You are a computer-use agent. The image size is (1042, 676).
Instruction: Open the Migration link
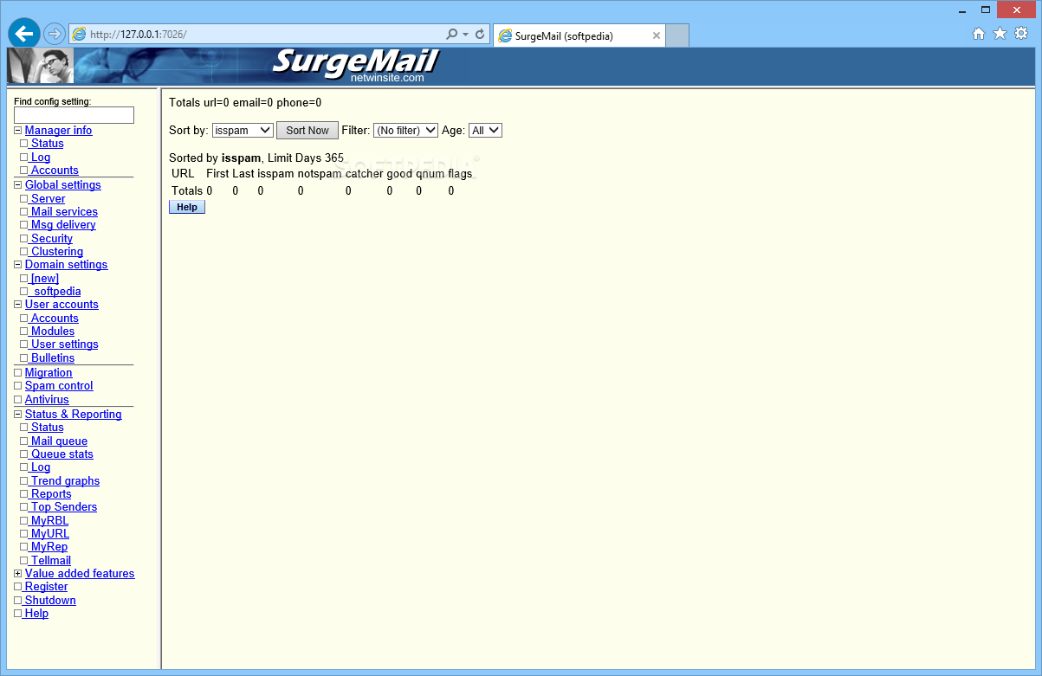click(x=49, y=373)
